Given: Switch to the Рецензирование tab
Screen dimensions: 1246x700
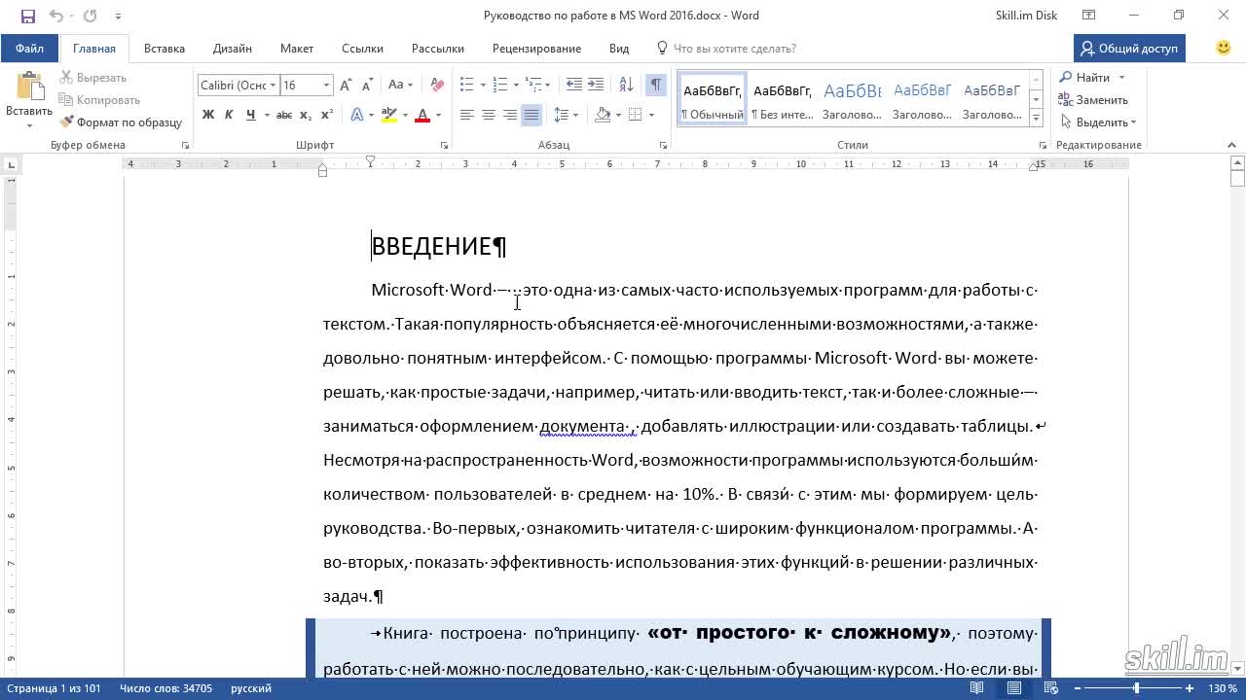Looking at the screenshot, I should [536, 49].
